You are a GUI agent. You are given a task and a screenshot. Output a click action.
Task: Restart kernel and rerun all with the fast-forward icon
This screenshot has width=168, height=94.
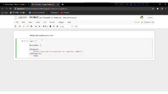point(57,26)
